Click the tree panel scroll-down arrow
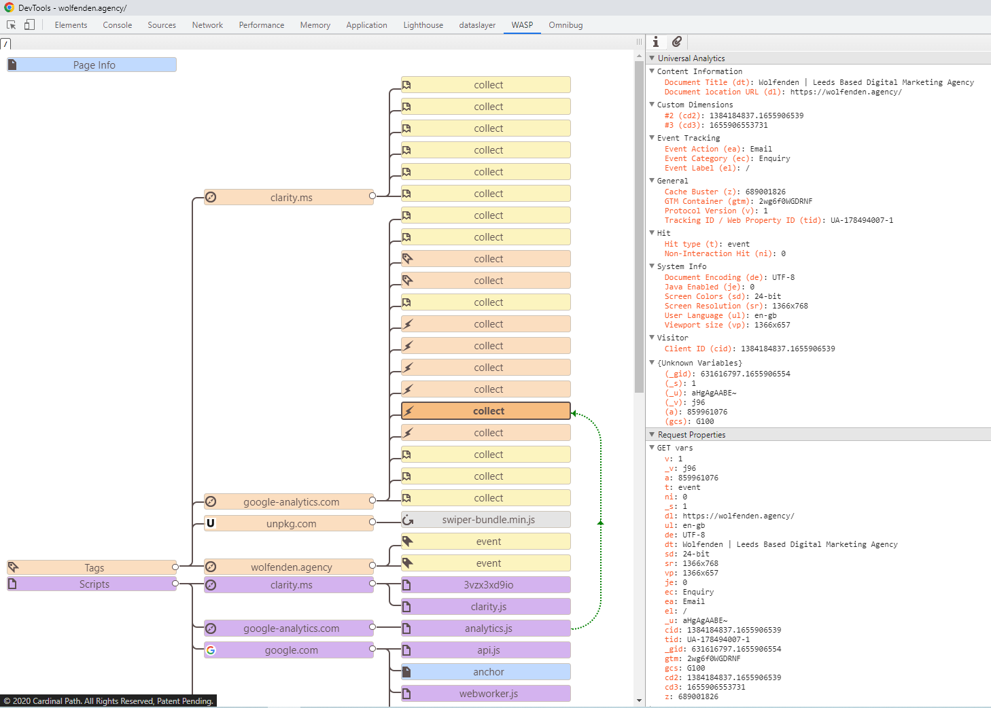 [x=639, y=701]
